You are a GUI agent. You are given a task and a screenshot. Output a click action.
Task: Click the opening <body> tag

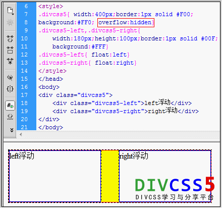pyautogui.click(x=49, y=87)
